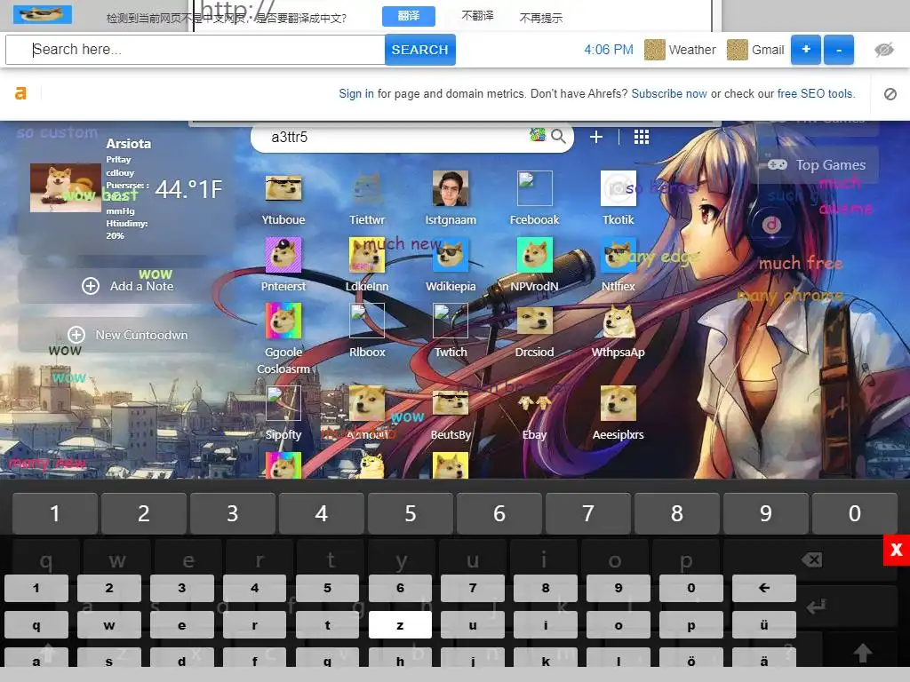Image resolution: width=910 pixels, height=682 pixels.
Task: Click Add a Note
Action: [128, 286]
